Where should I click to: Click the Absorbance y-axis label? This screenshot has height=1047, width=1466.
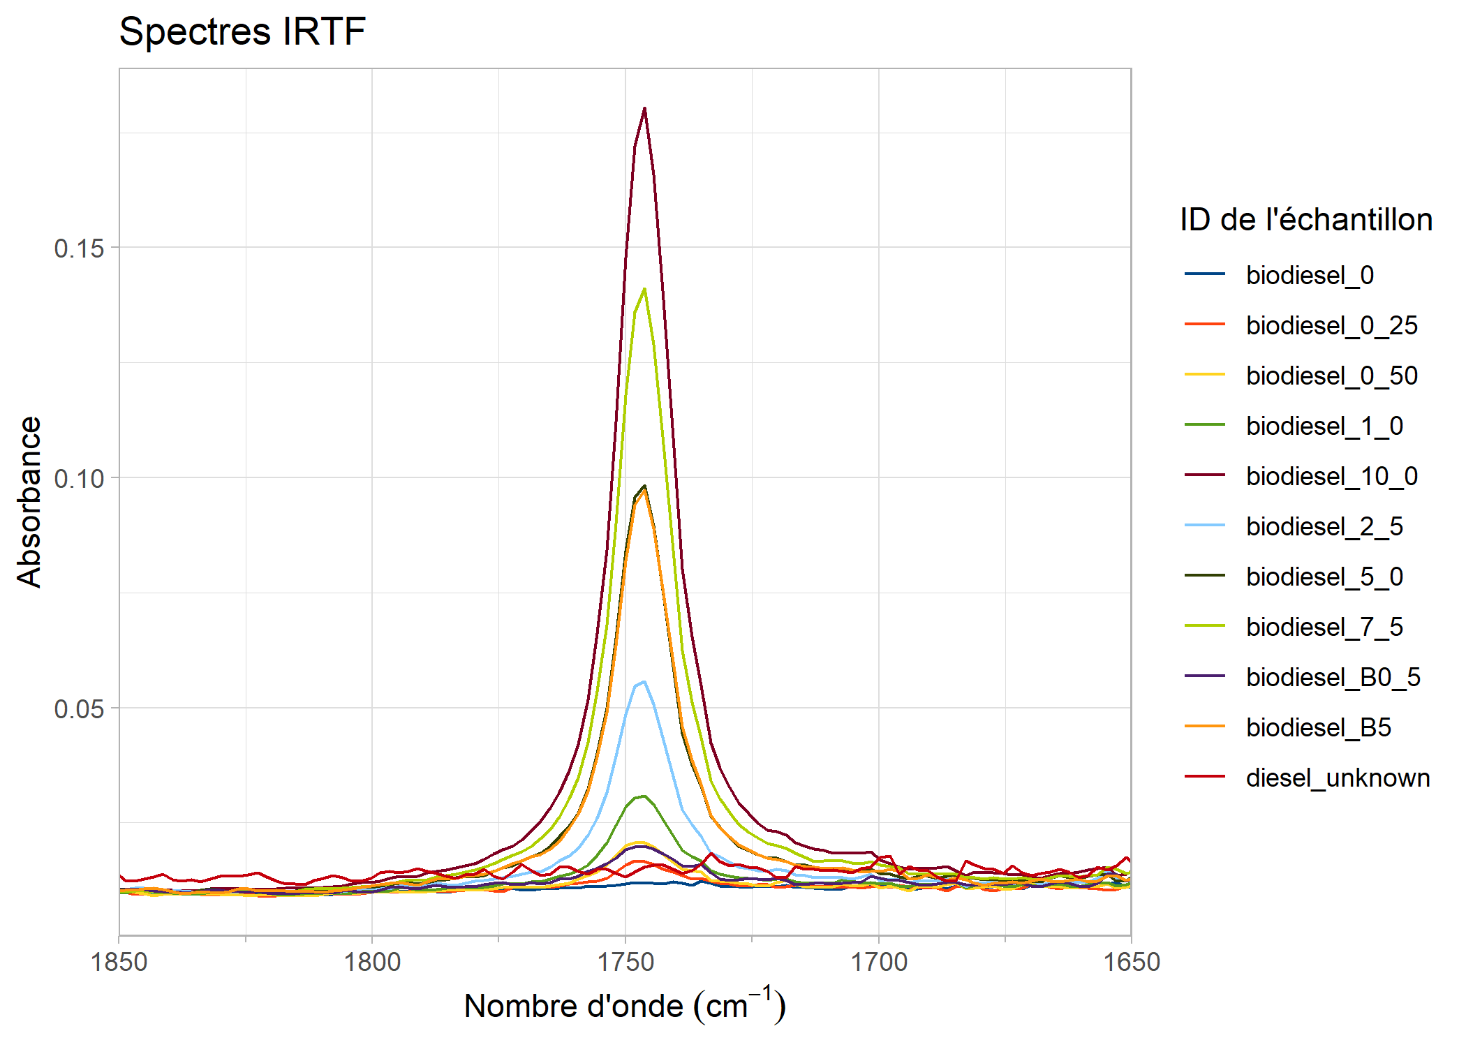pyautogui.click(x=29, y=502)
